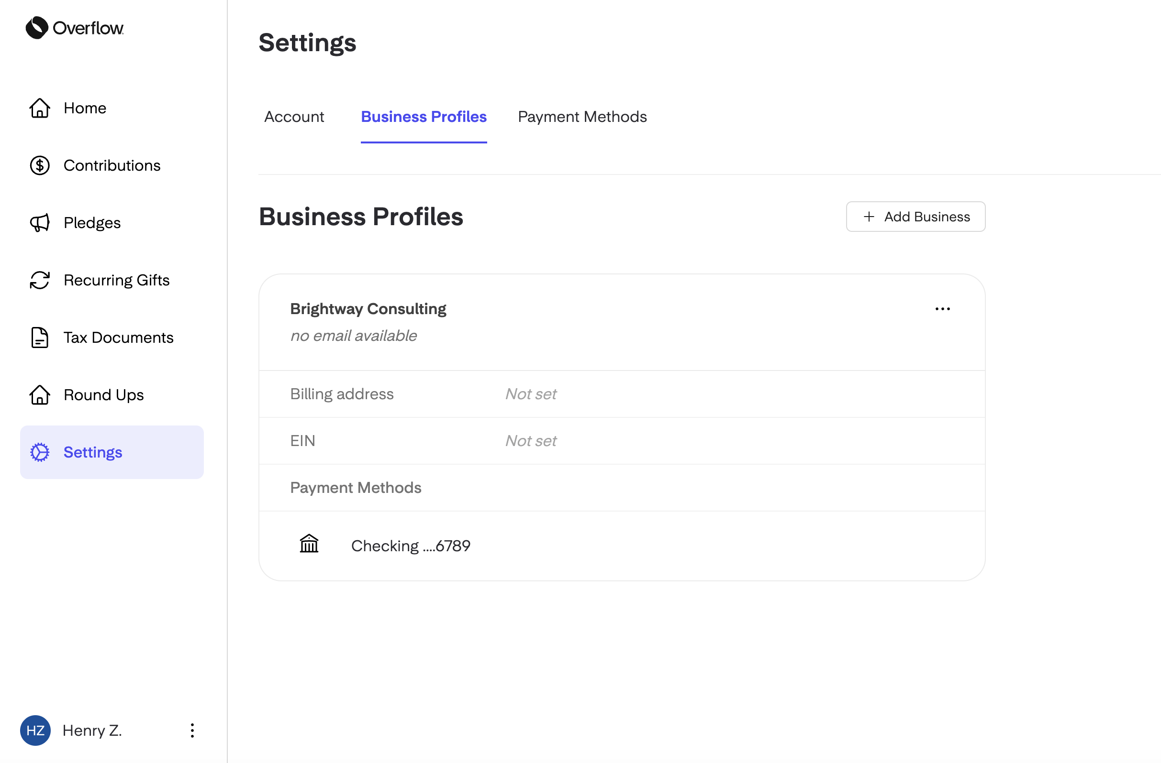Select the Checking ....6789 payment method
This screenshot has width=1161, height=763.
(622, 545)
